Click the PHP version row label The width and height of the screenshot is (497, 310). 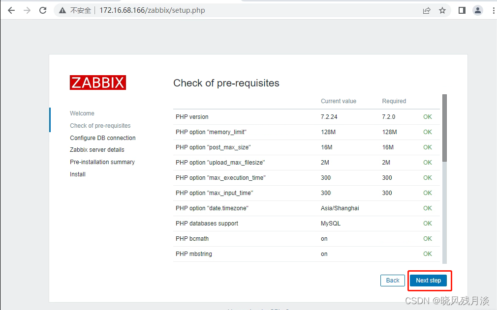[x=192, y=117]
